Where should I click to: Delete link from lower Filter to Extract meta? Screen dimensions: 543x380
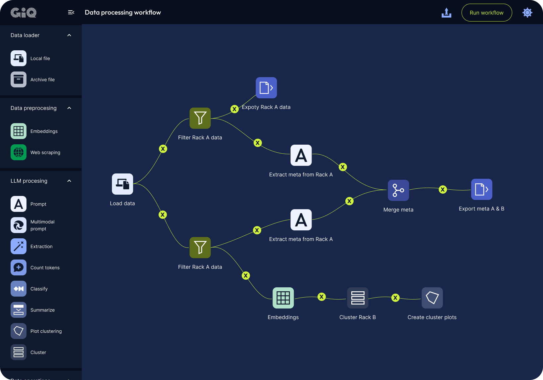tap(257, 230)
